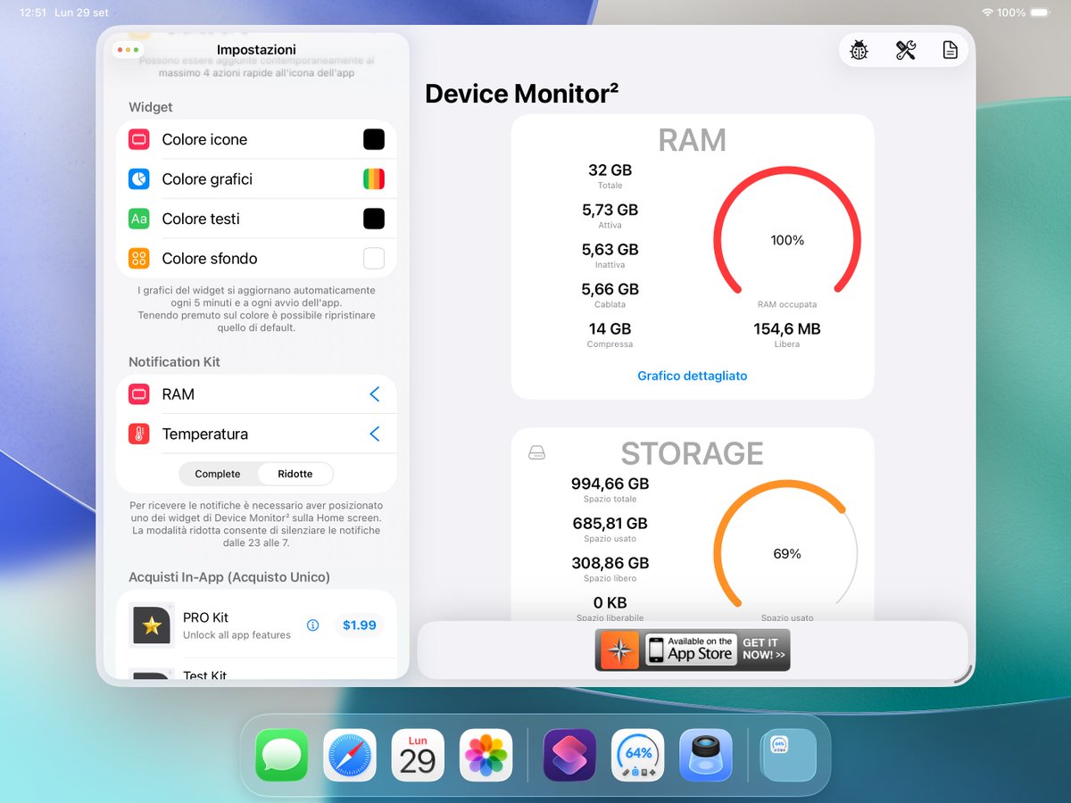Open Photos from the dock
Viewport: 1071px width, 803px height.
point(486,756)
